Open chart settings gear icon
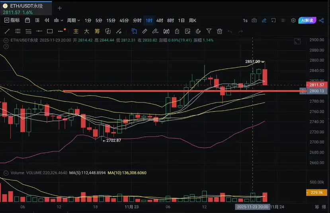330x213 pixels. (293, 20)
